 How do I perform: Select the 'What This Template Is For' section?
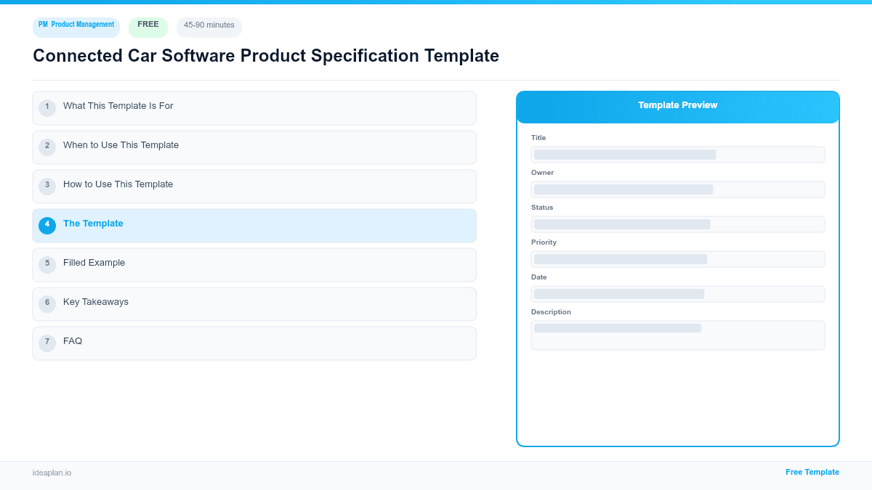(254, 107)
